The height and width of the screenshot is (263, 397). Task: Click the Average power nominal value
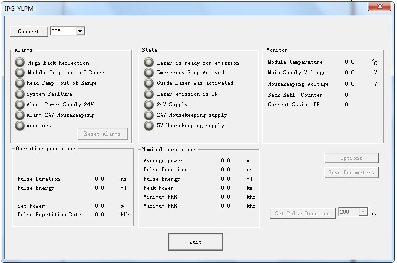pos(226,160)
